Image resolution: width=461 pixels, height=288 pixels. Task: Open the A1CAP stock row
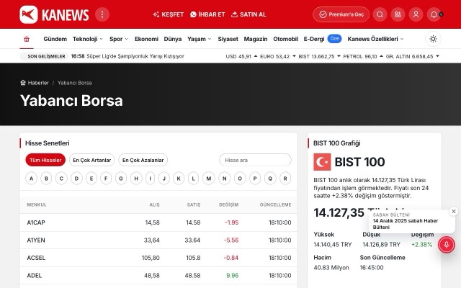click(158, 222)
